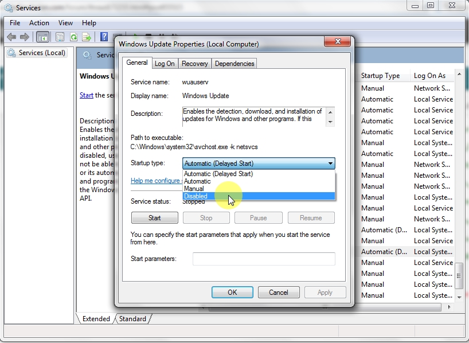Switch to Standard view tab
Viewport: 469px width, 343px height.
click(132, 319)
